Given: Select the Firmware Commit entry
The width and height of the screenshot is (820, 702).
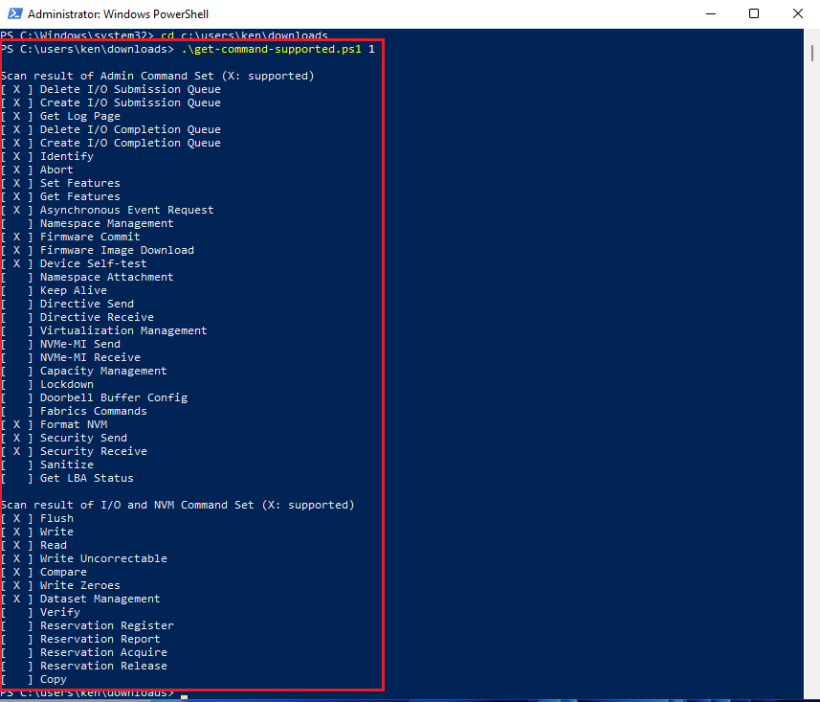Looking at the screenshot, I should point(90,236).
